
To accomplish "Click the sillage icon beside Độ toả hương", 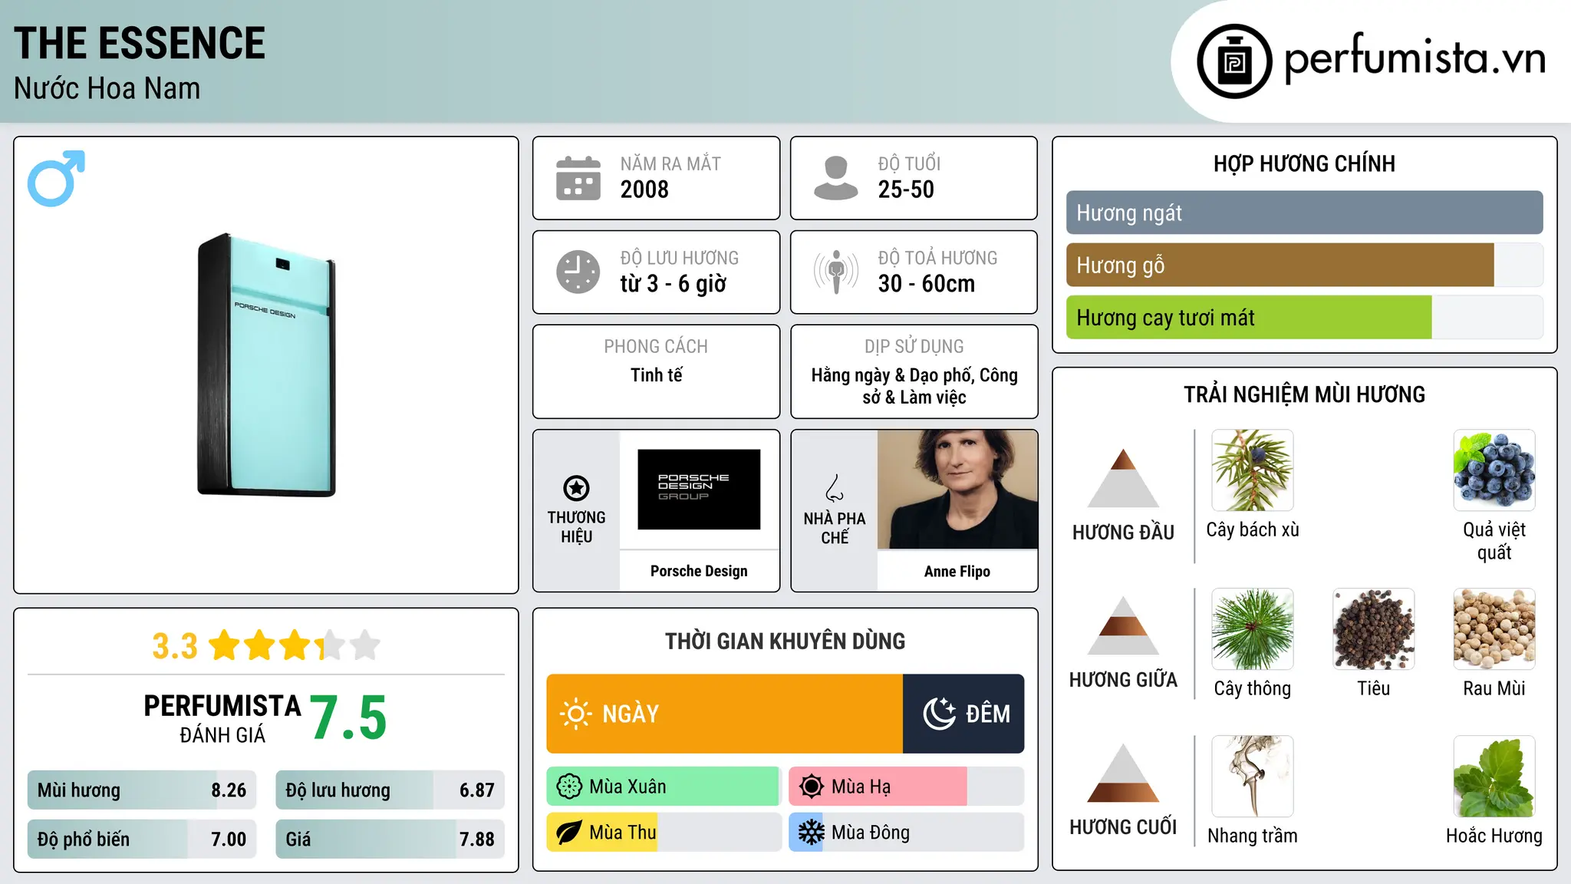I will 835,272.
